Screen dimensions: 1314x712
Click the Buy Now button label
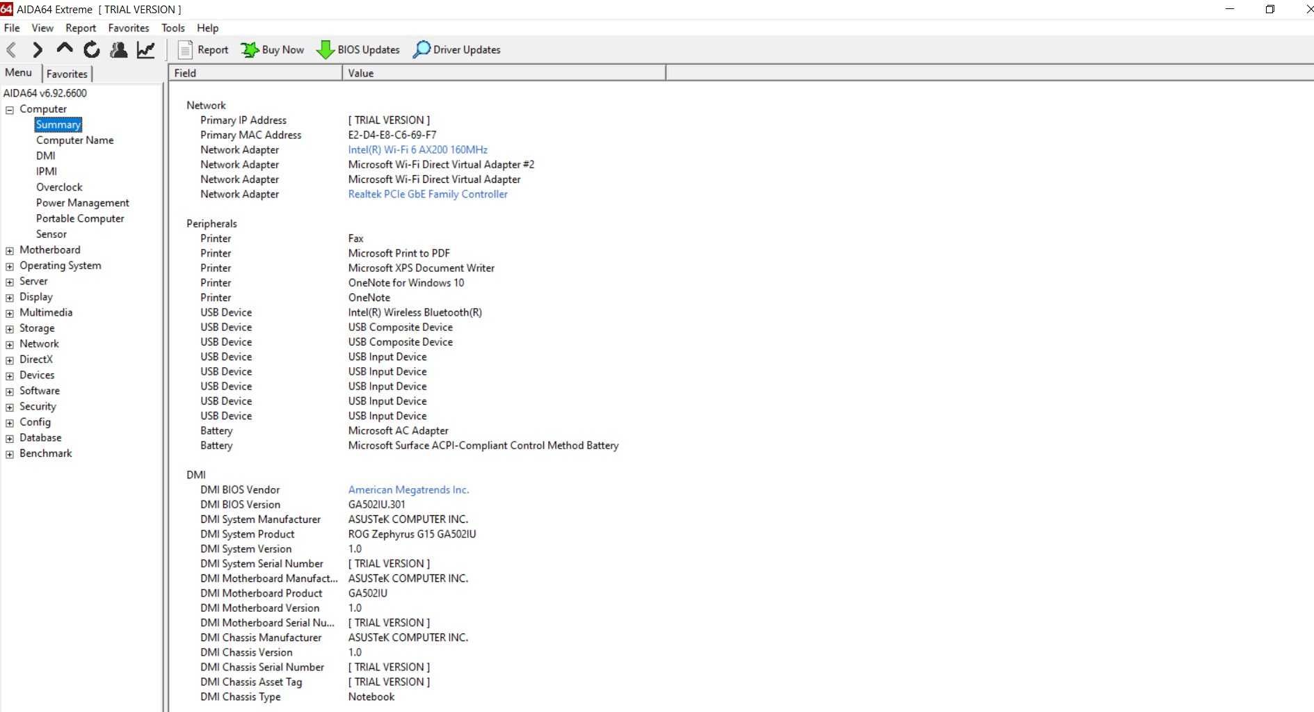pyautogui.click(x=283, y=50)
